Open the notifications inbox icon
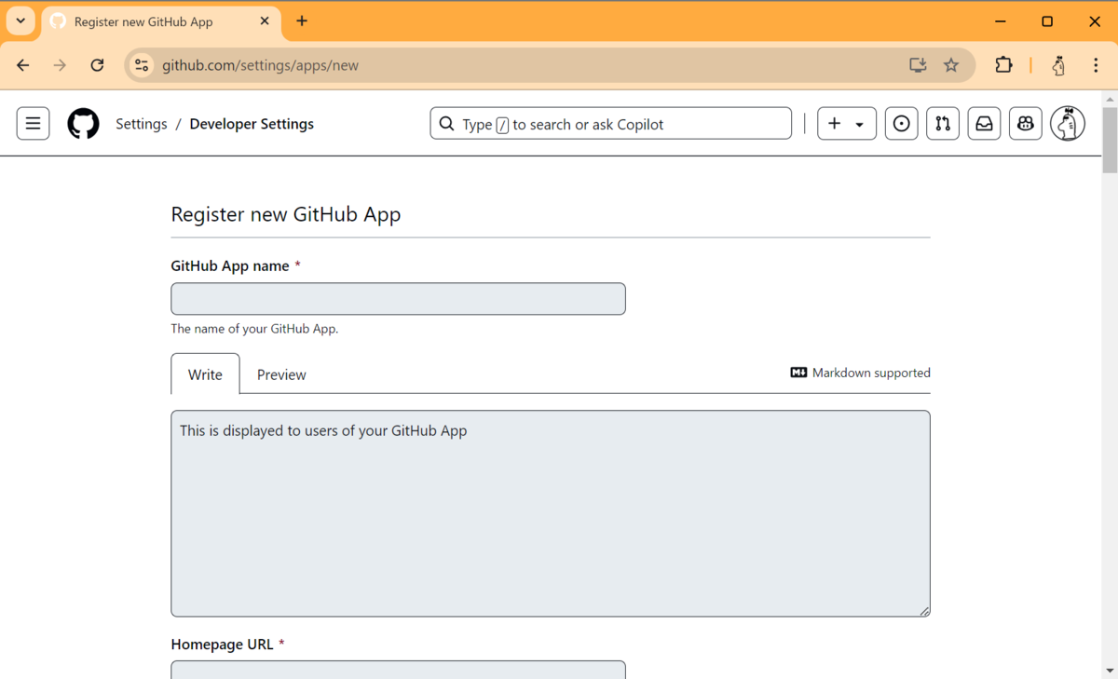1118x679 pixels. tap(984, 123)
